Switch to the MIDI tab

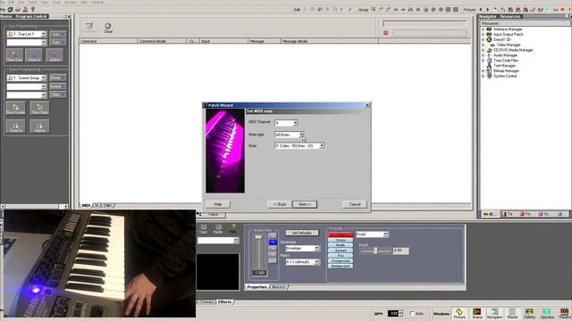coord(86,206)
